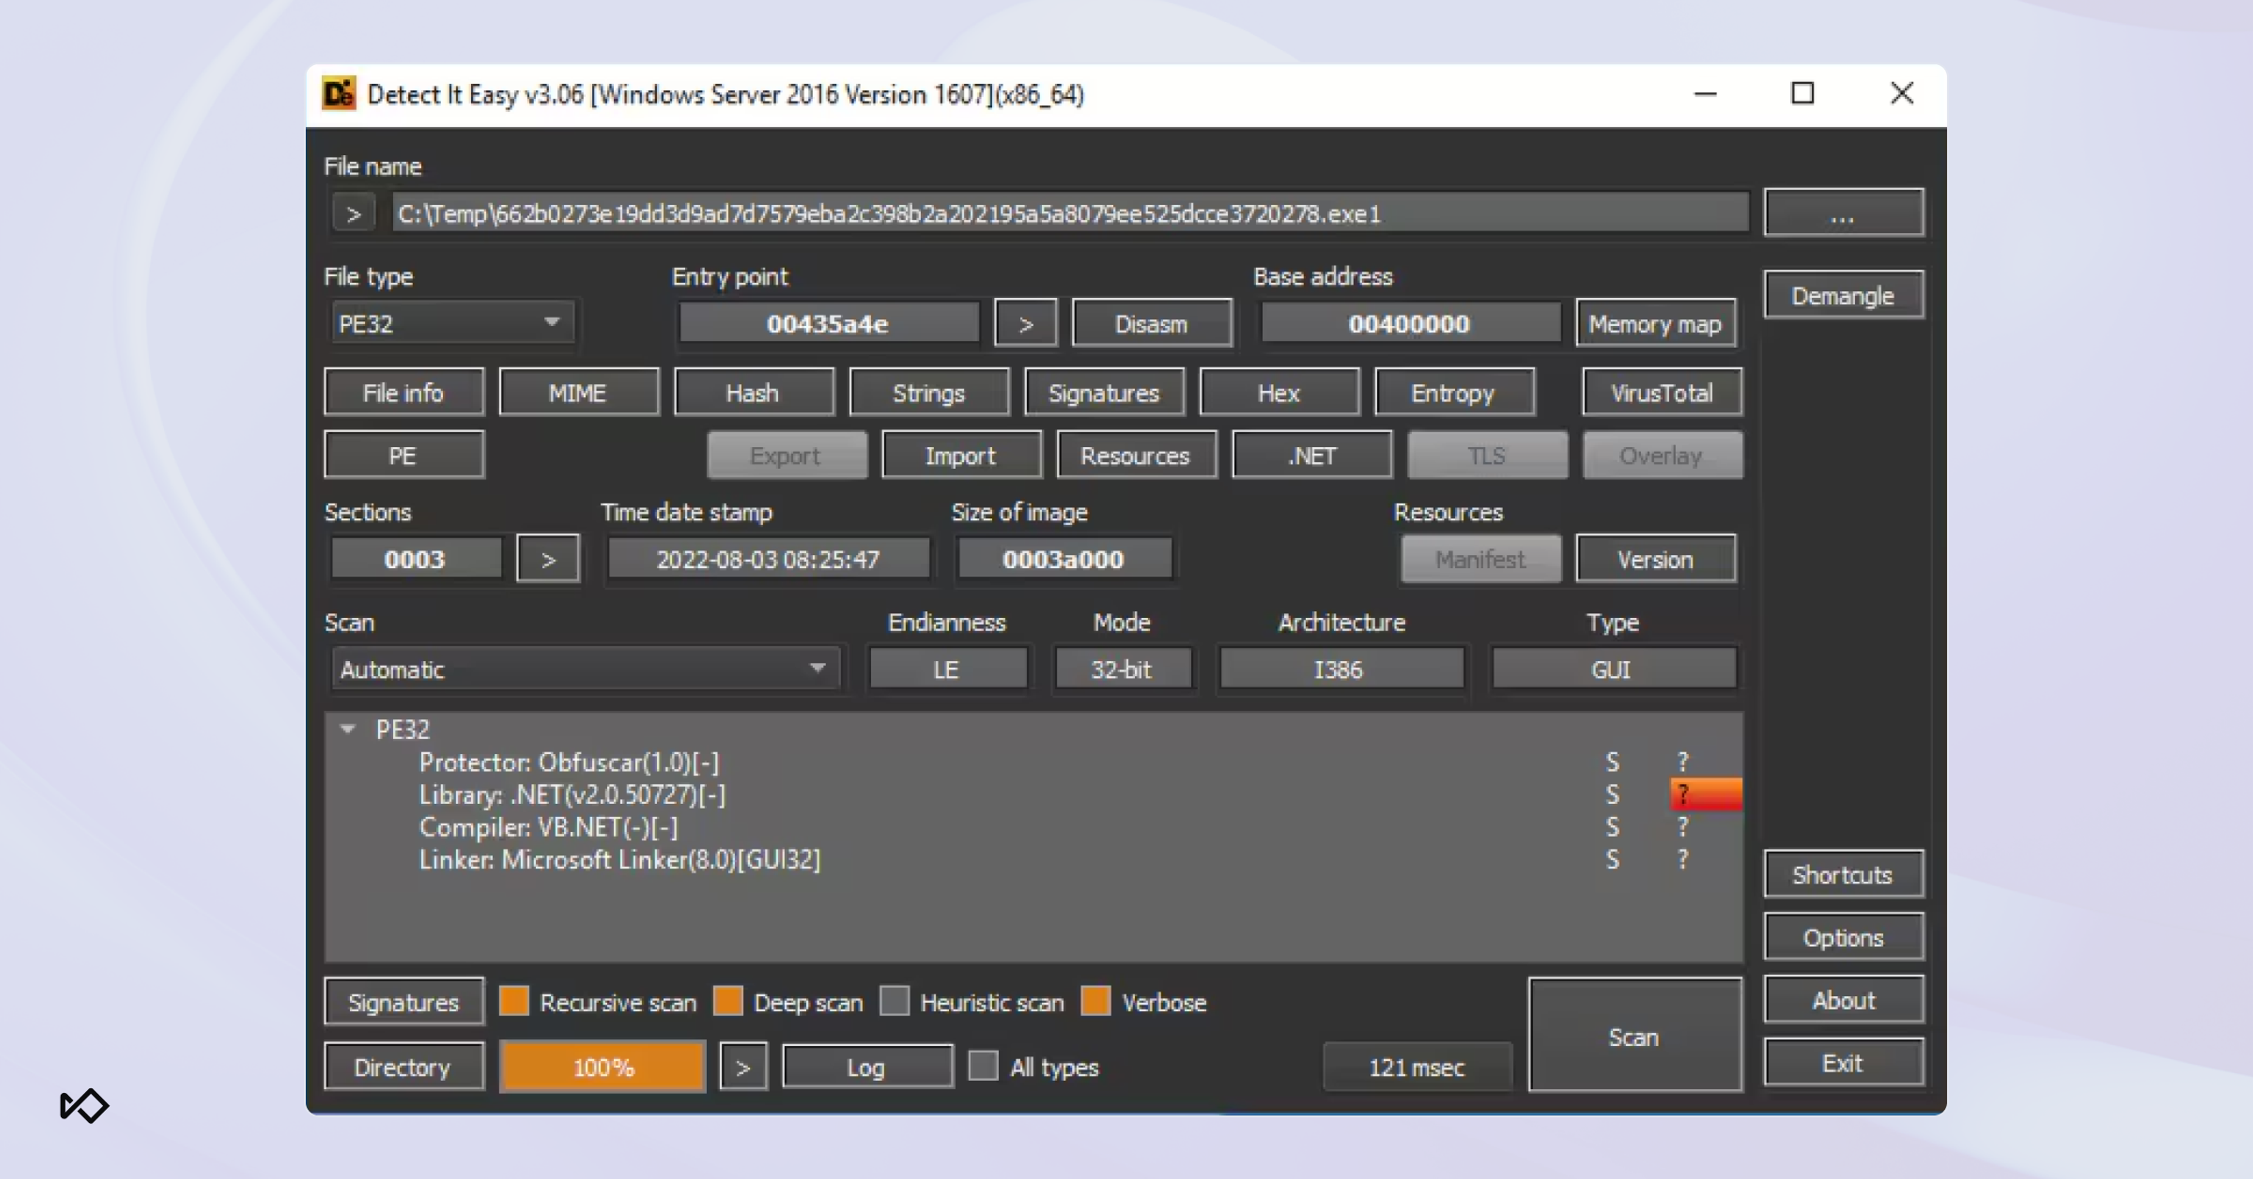Screen dimensions: 2253x1179
Task: Open the Log button
Action: click(x=867, y=1067)
